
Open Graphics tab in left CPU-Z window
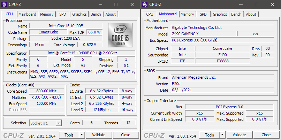click(79, 14)
